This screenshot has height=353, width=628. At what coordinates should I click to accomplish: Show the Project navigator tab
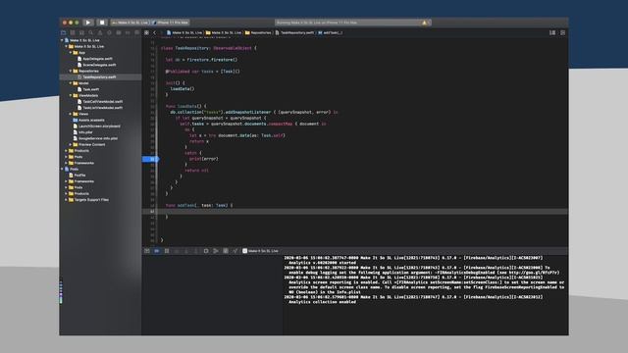click(x=63, y=32)
